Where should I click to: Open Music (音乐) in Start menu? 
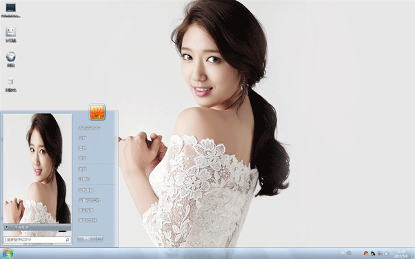(82, 158)
